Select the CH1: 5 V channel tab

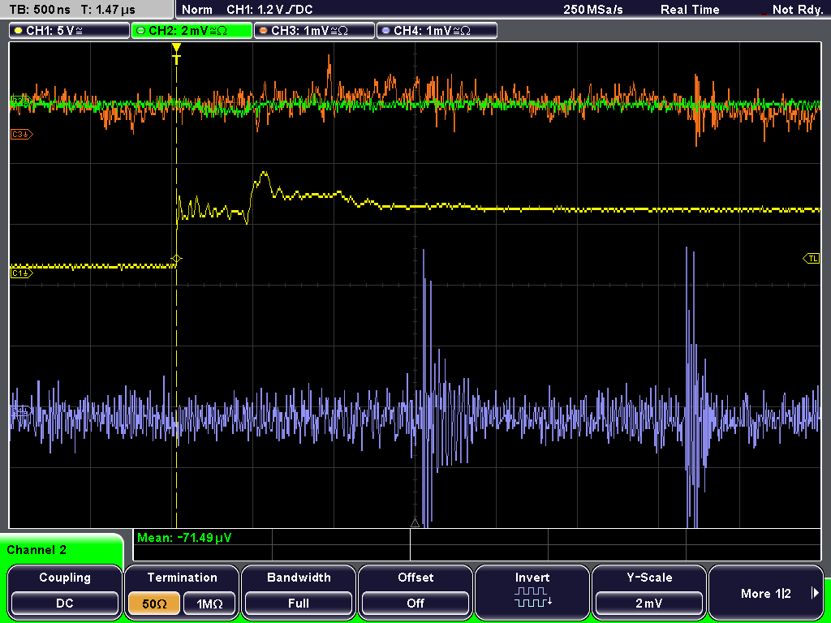pyautogui.click(x=70, y=31)
